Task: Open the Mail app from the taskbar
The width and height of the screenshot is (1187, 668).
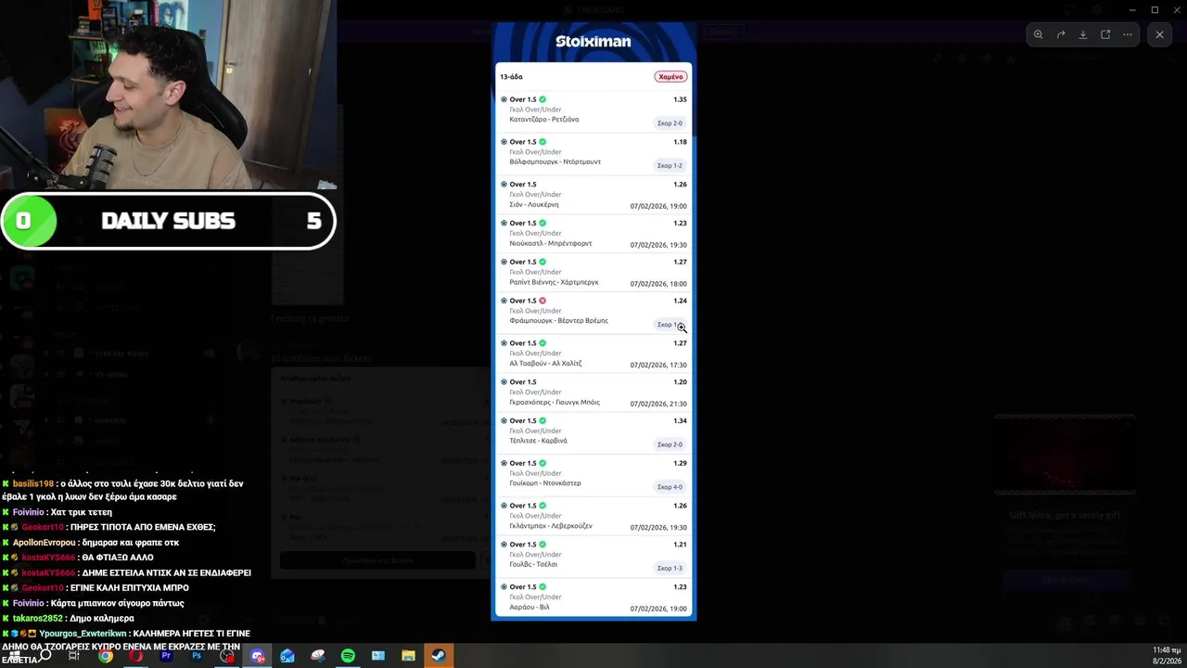Action: point(287,656)
